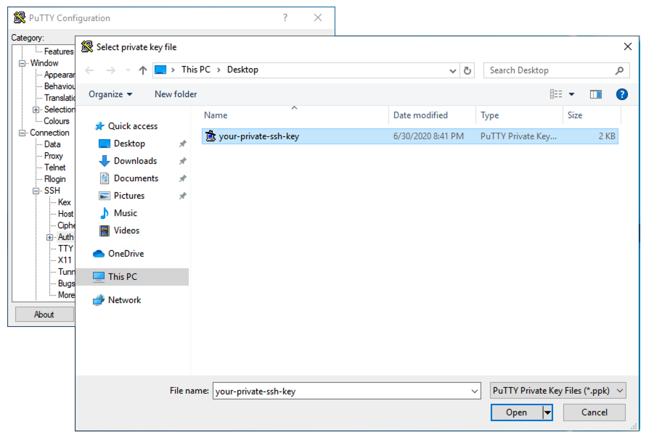649x443 pixels.
Task: Open Downloads via its blue arrow icon
Action: point(105,161)
